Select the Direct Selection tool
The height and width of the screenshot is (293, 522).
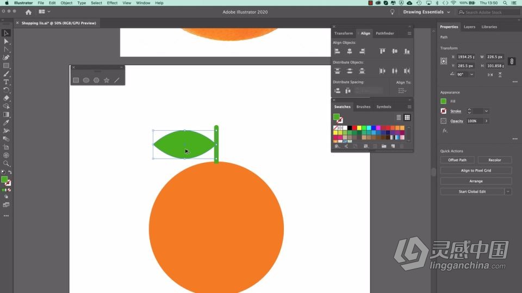pyautogui.click(x=6, y=41)
